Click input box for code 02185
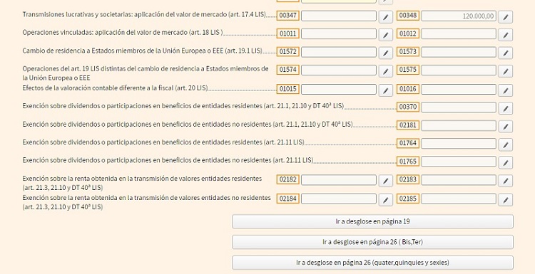 [x=459, y=199]
